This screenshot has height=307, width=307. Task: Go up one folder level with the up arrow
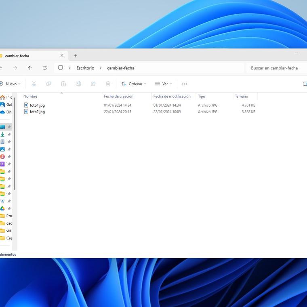(x=29, y=68)
